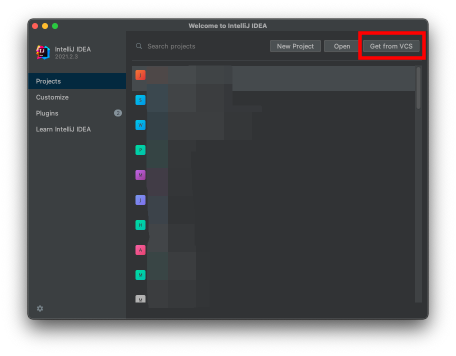Viewport: 456px width, 356px height.
Task: Open project with green M icon
Action: [140, 275]
